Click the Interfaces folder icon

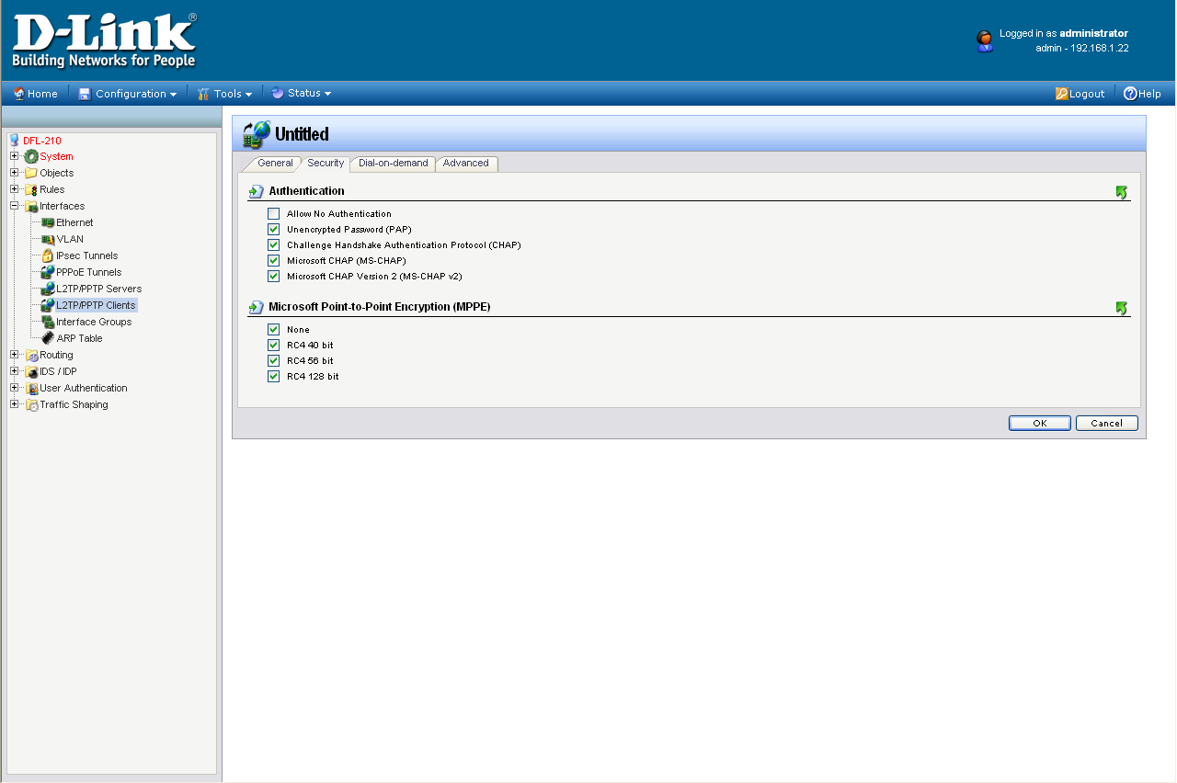click(31, 206)
